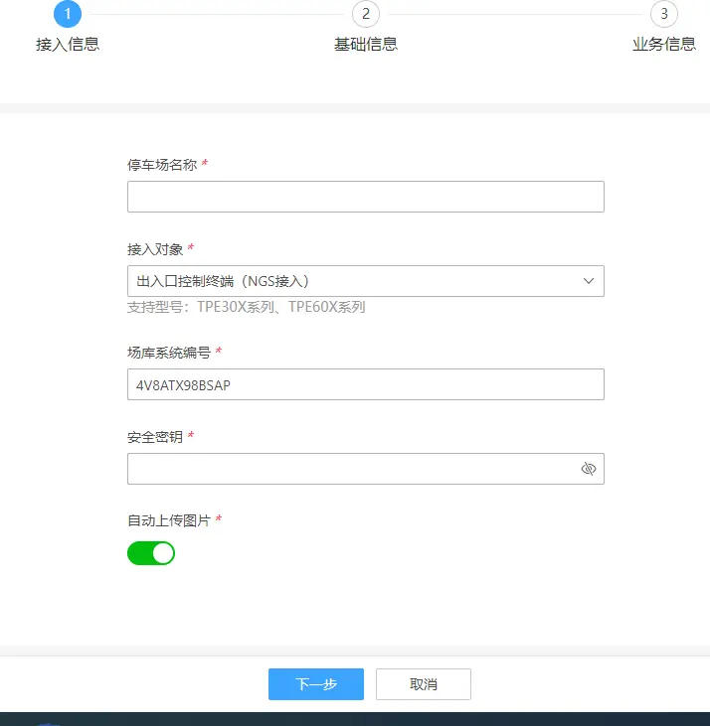Click the 支持型号 hint text
Image resolution: width=710 pixels, height=726 pixels.
[x=247, y=307]
